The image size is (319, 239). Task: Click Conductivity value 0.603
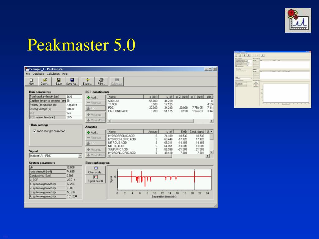coord(74,176)
